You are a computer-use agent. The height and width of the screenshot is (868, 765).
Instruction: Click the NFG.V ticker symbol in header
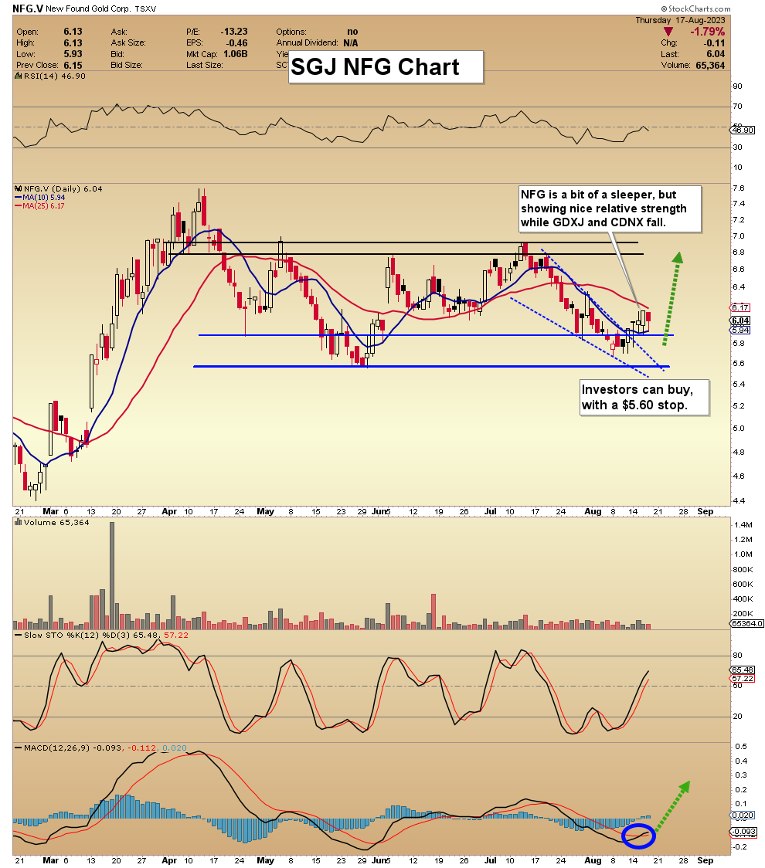pos(27,8)
